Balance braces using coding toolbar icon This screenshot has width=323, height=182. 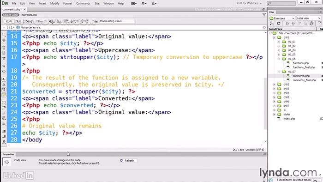click(x=4, y=71)
